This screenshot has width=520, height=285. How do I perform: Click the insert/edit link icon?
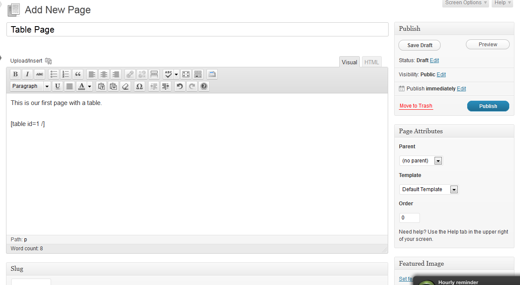point(130,74)
